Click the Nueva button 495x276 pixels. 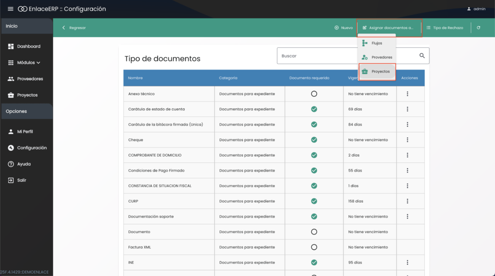[x=344, y=28]
